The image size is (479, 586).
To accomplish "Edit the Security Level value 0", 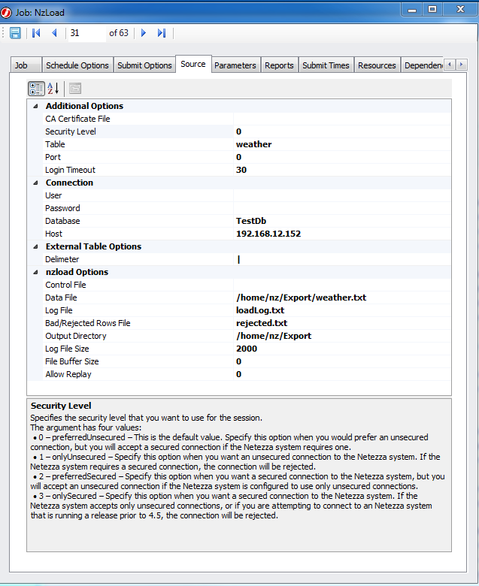I will point(342,131).
